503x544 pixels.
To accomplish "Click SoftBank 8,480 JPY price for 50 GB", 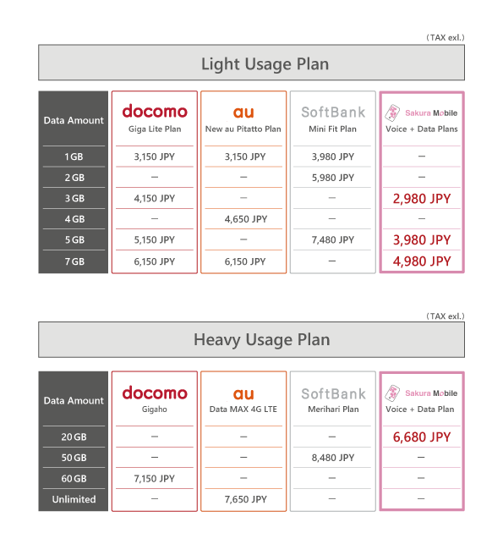I will 333,458.
